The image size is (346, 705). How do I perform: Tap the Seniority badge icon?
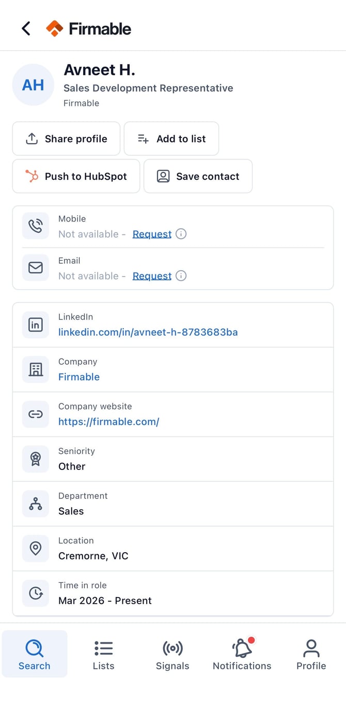tap(36, 459)
